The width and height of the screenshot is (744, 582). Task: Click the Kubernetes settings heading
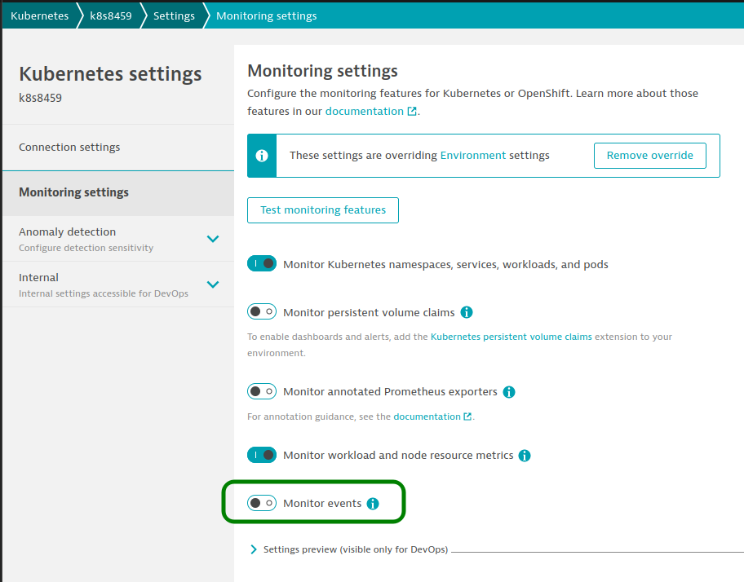tap(110, 74)
